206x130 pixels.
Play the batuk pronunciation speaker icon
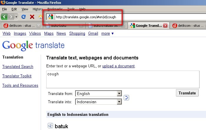pyautogui.click(x=50, y=126)
